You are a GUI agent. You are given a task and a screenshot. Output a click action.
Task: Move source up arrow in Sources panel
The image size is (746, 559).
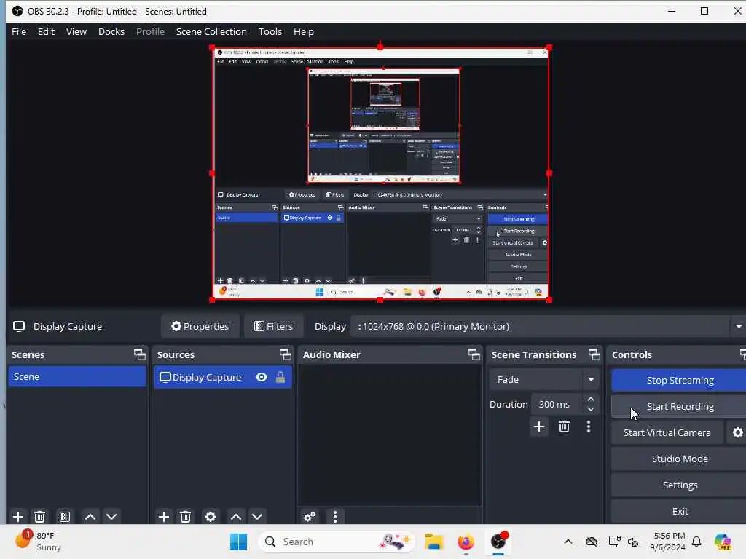coord(235,516)
